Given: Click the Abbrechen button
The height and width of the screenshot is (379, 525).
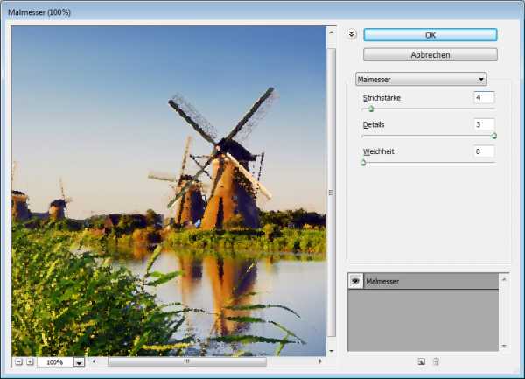Looking at the screenshot, I should (x=430, y=55).
